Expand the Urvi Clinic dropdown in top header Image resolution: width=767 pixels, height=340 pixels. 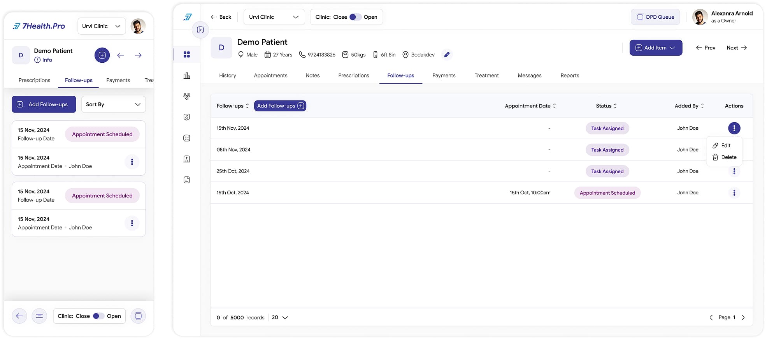[274, 17]
